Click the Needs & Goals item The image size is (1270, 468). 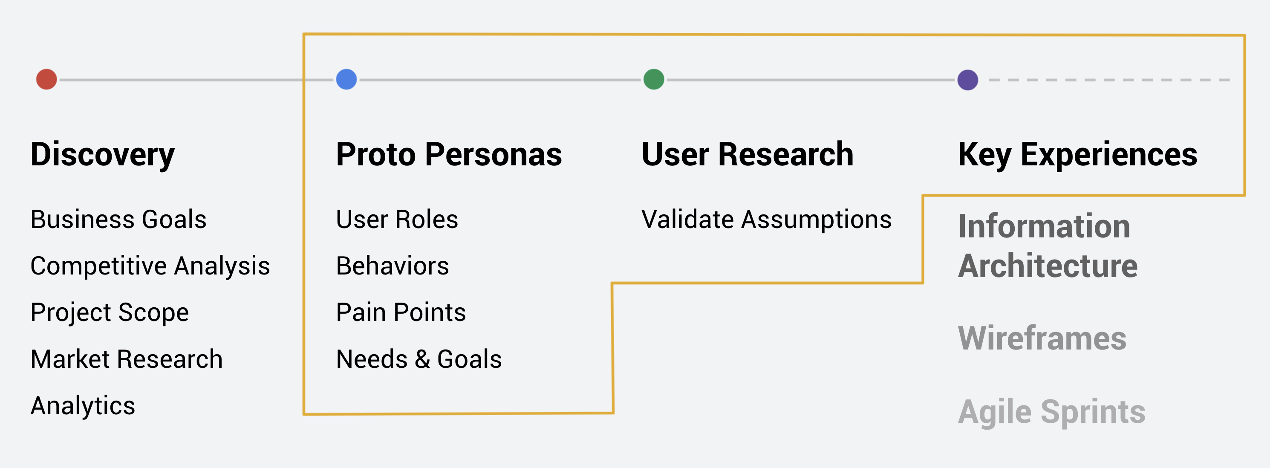(x=419, y=359)
